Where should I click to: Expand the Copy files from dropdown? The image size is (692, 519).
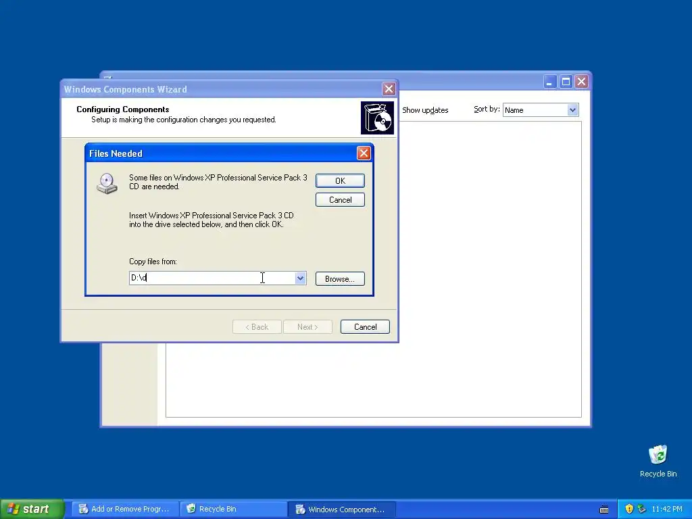click(300, 278)
